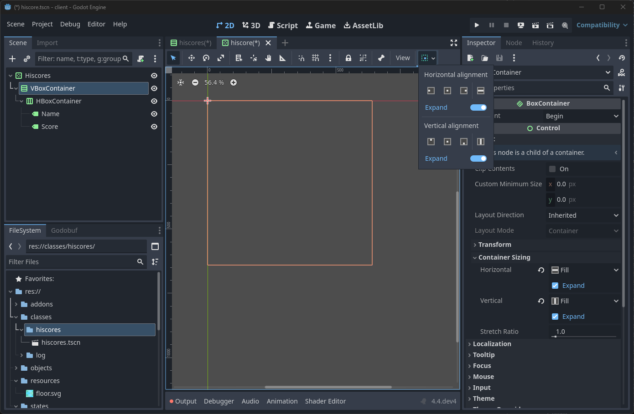The image size is (634, 414).
Task: Expand the addons folder in FileSystem
Action: 16,304
